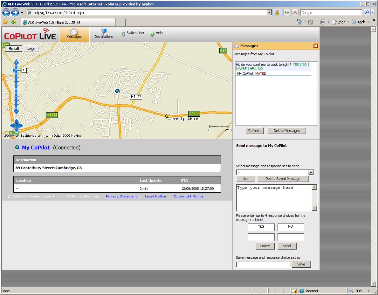Zoom the map out with the bottom arrow

coord(16,112)
